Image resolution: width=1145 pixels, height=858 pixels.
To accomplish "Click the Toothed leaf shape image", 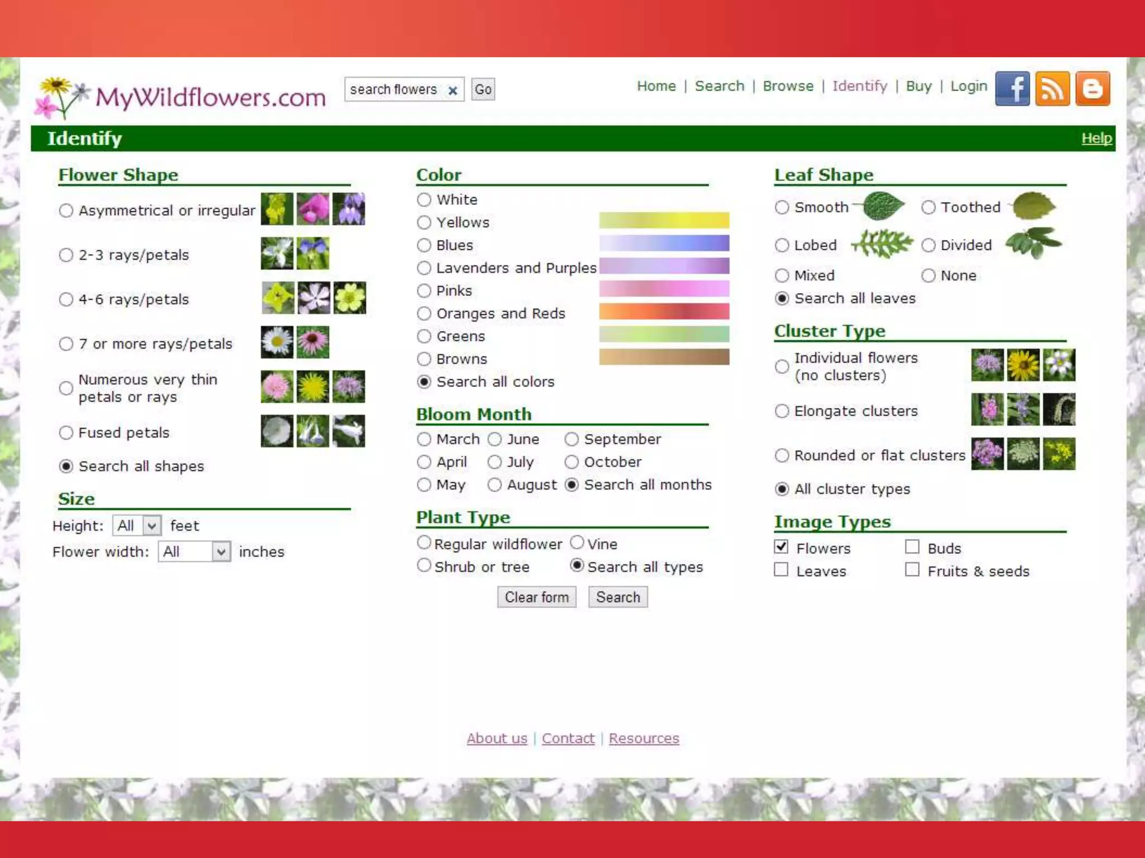I will pos(1033,206).
